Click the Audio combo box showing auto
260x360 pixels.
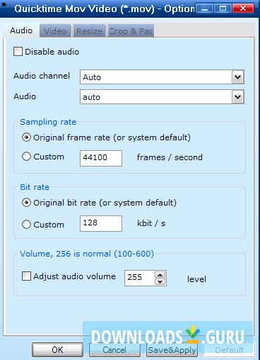tap(162, 96)
